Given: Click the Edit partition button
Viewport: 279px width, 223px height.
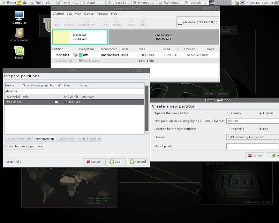Looking at the screenshot, I should tap(67, 139).
